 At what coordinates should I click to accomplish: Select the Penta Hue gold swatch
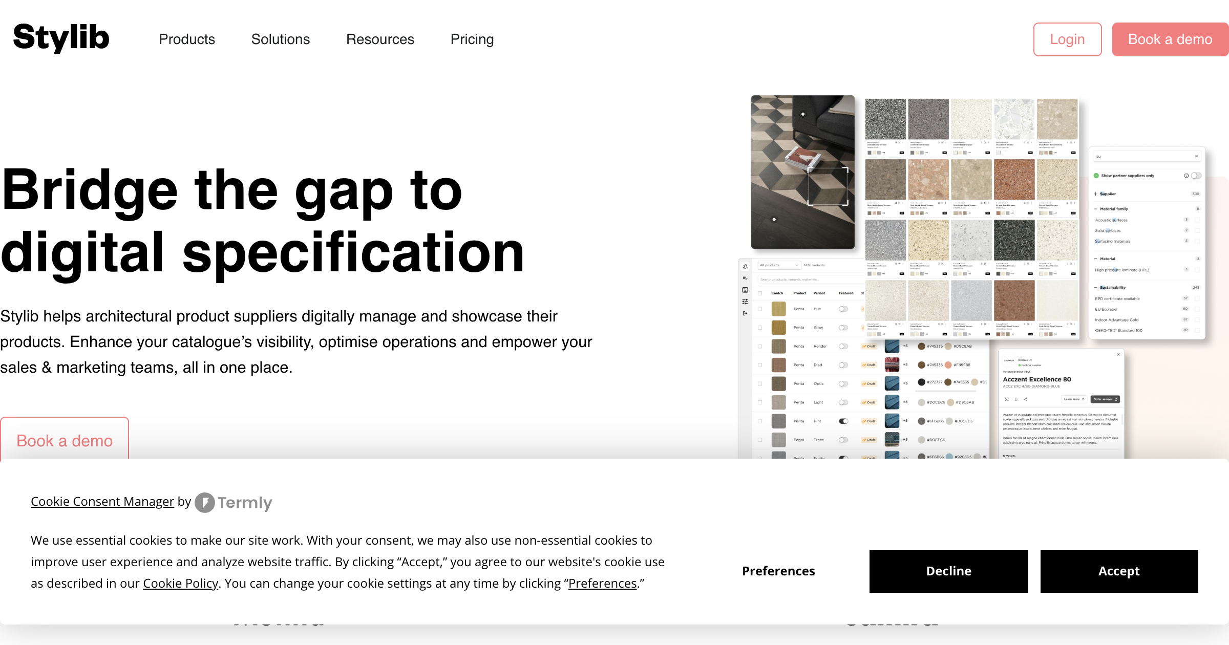pos(778,309)
